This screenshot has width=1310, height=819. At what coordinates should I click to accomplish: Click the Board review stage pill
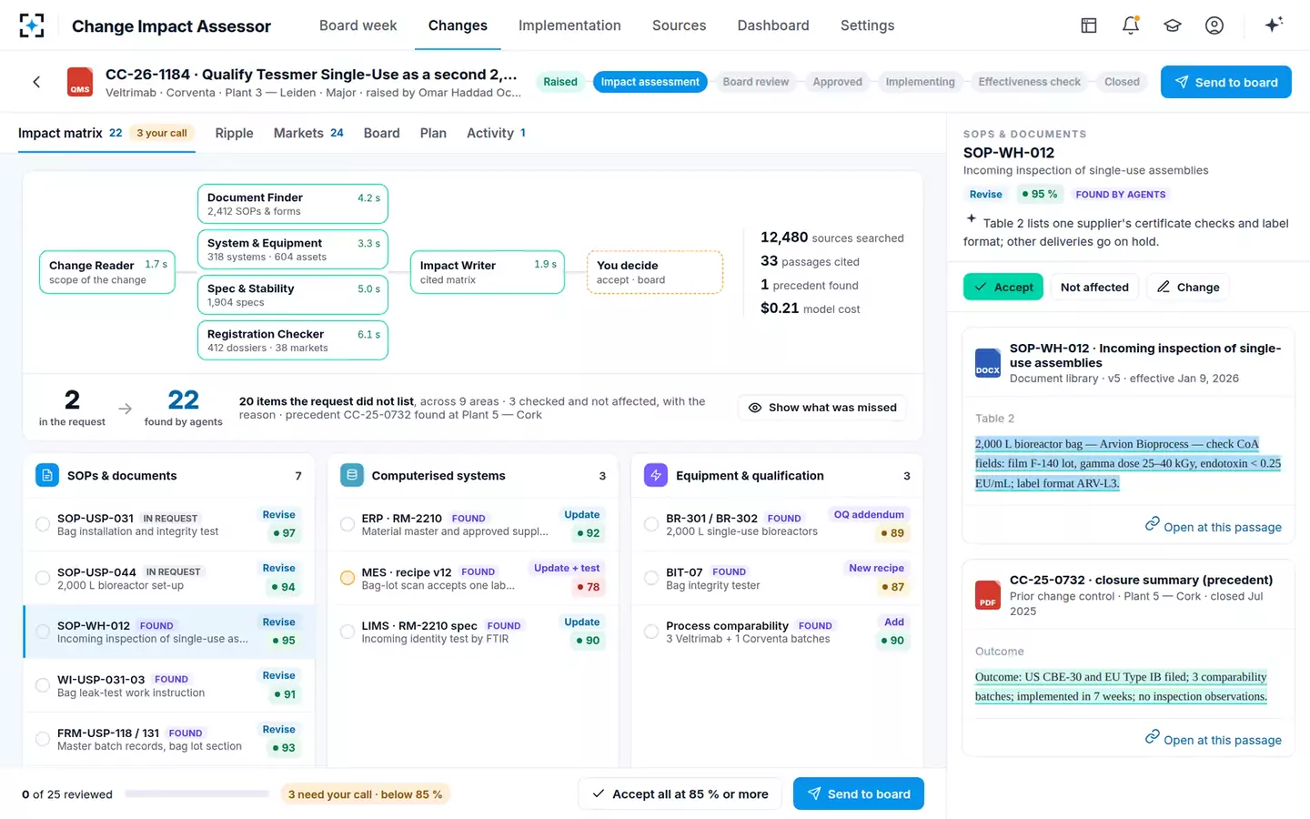click(x=756, y=82)
